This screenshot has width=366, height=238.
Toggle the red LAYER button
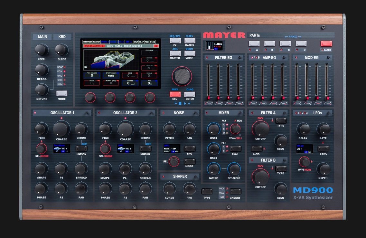(x=326, y=44)
